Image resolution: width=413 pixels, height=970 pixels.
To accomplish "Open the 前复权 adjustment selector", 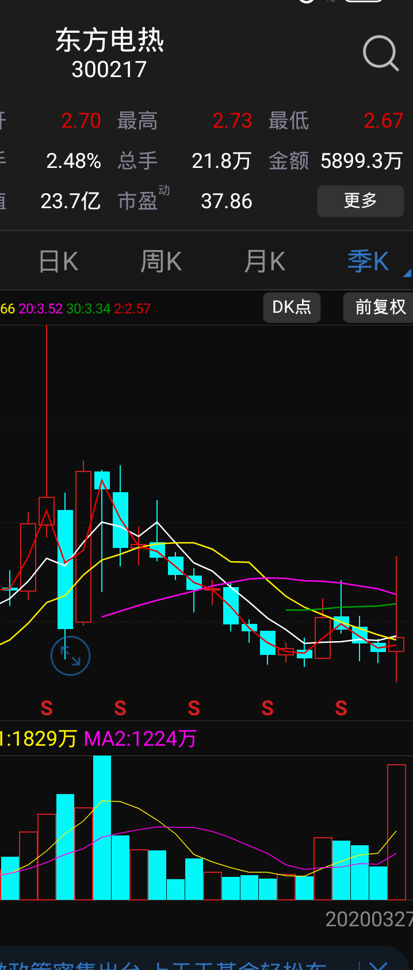I will [378, 307].
